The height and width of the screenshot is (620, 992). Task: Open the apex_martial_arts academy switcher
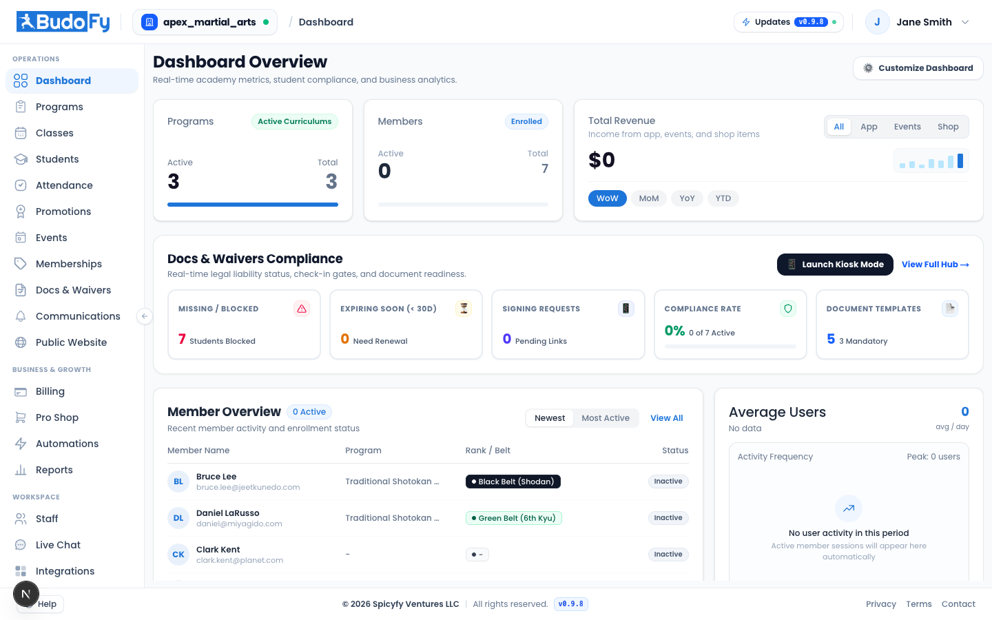[x=205, y=22]
